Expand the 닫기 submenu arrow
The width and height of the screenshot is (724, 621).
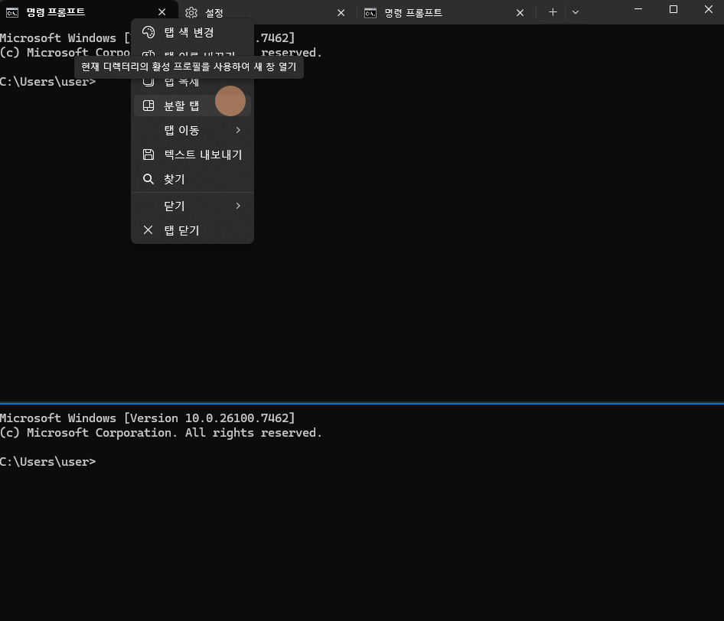238,206
